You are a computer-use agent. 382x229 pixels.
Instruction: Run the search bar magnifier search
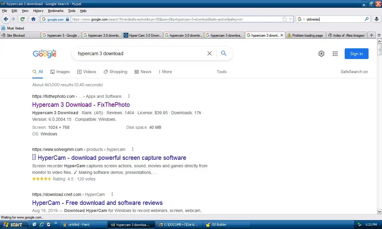tap(367, 19)
